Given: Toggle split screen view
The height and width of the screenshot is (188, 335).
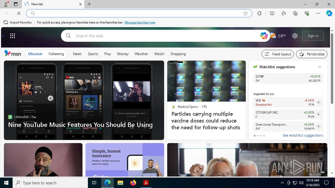Looking at the screenshot, I should (272, 13).
